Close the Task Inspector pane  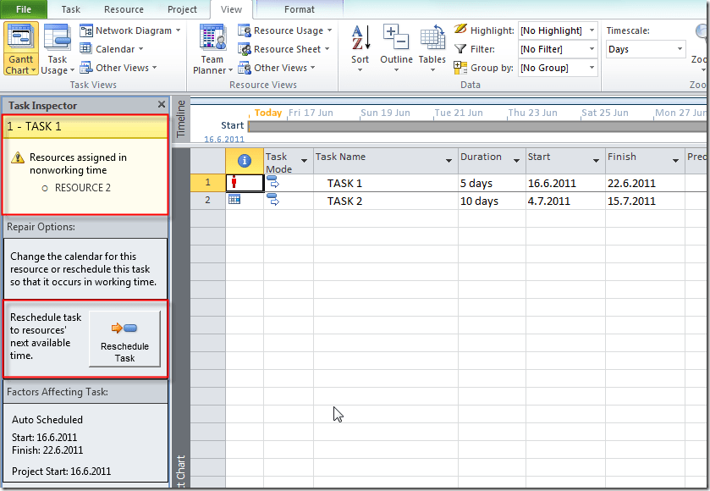(161, 105)
